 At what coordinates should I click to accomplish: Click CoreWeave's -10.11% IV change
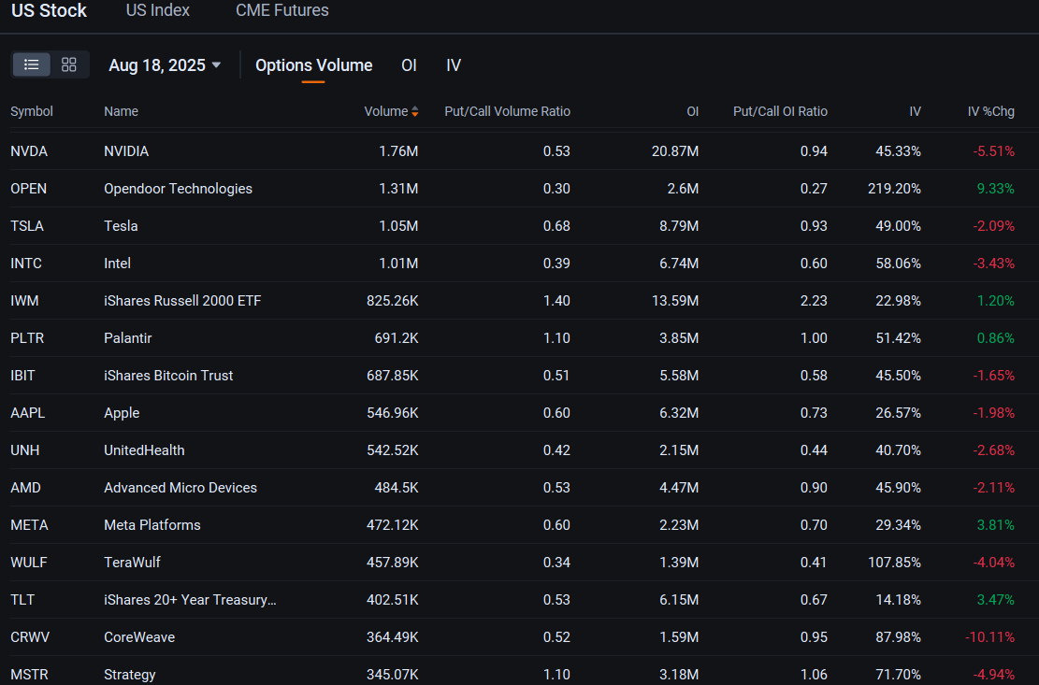(x=990, y=637)
